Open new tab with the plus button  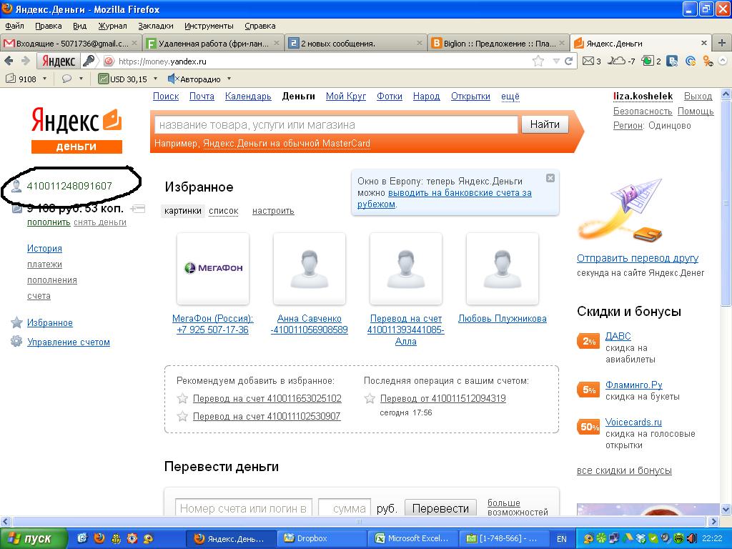(722, 43)
